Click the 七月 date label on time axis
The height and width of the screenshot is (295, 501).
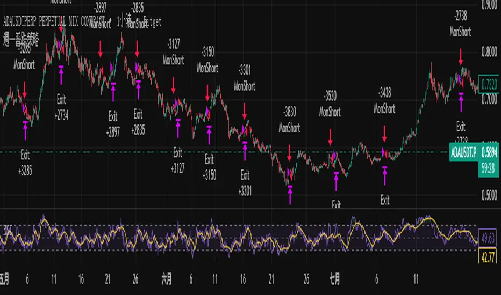(x=334, y=279)
